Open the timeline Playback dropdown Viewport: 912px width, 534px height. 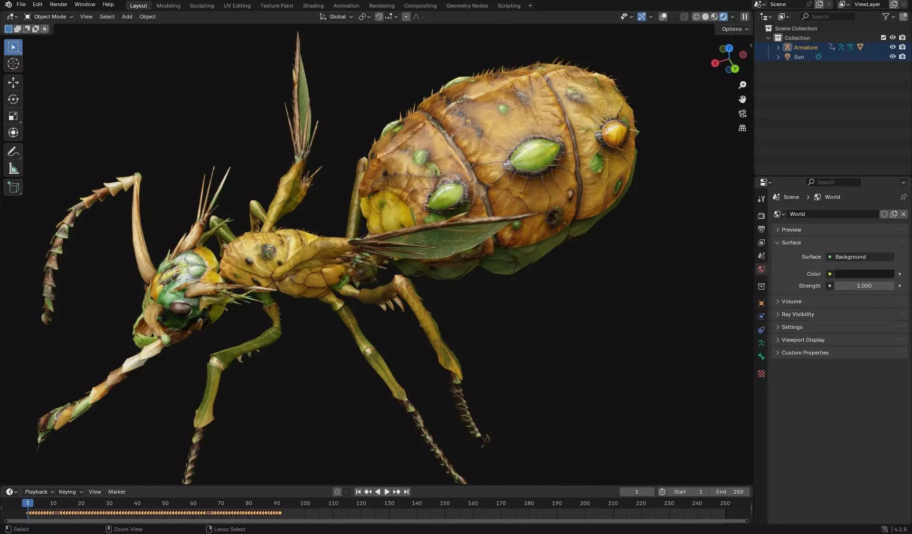(39, 492)
